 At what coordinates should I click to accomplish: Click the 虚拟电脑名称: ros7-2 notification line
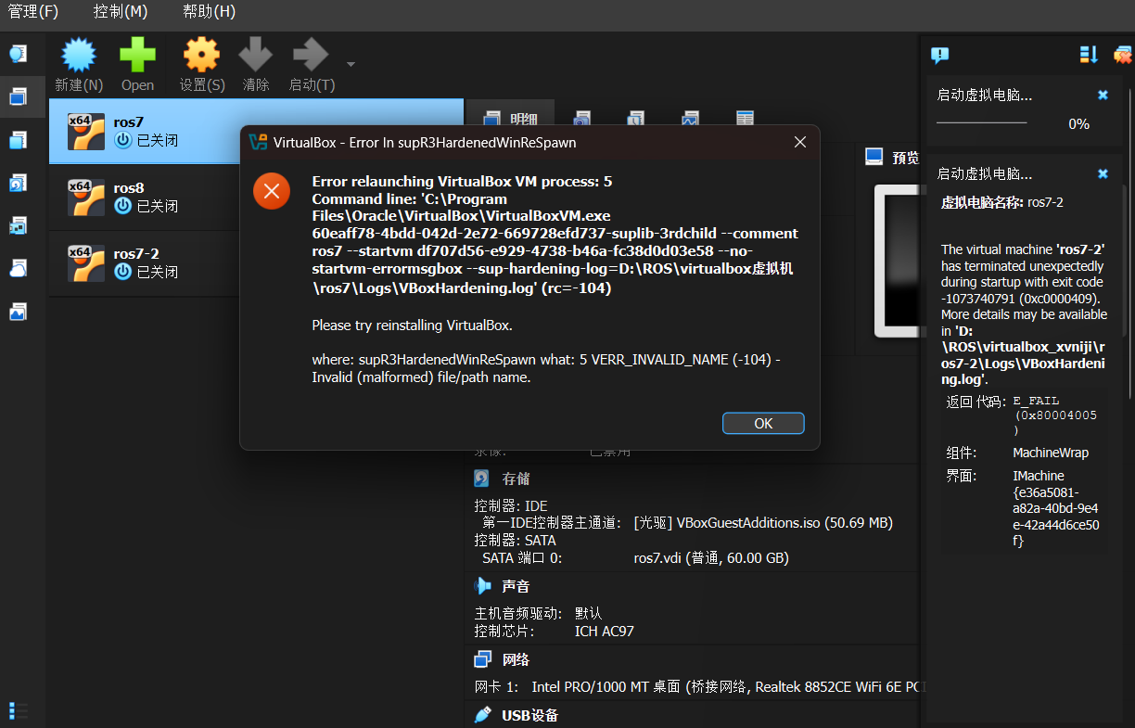coord(1001,202)
